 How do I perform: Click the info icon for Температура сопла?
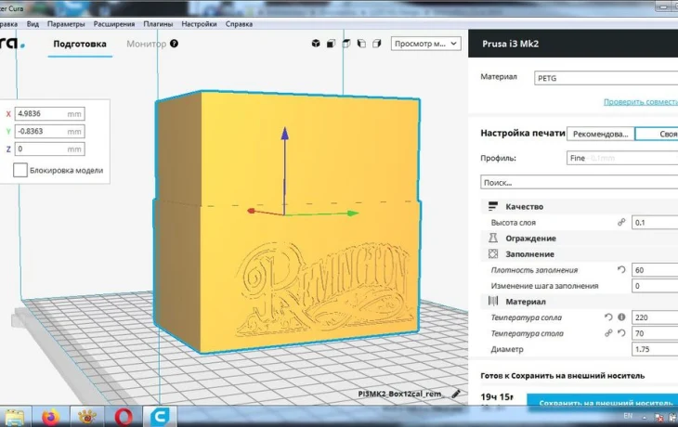[x=621, y=317]
